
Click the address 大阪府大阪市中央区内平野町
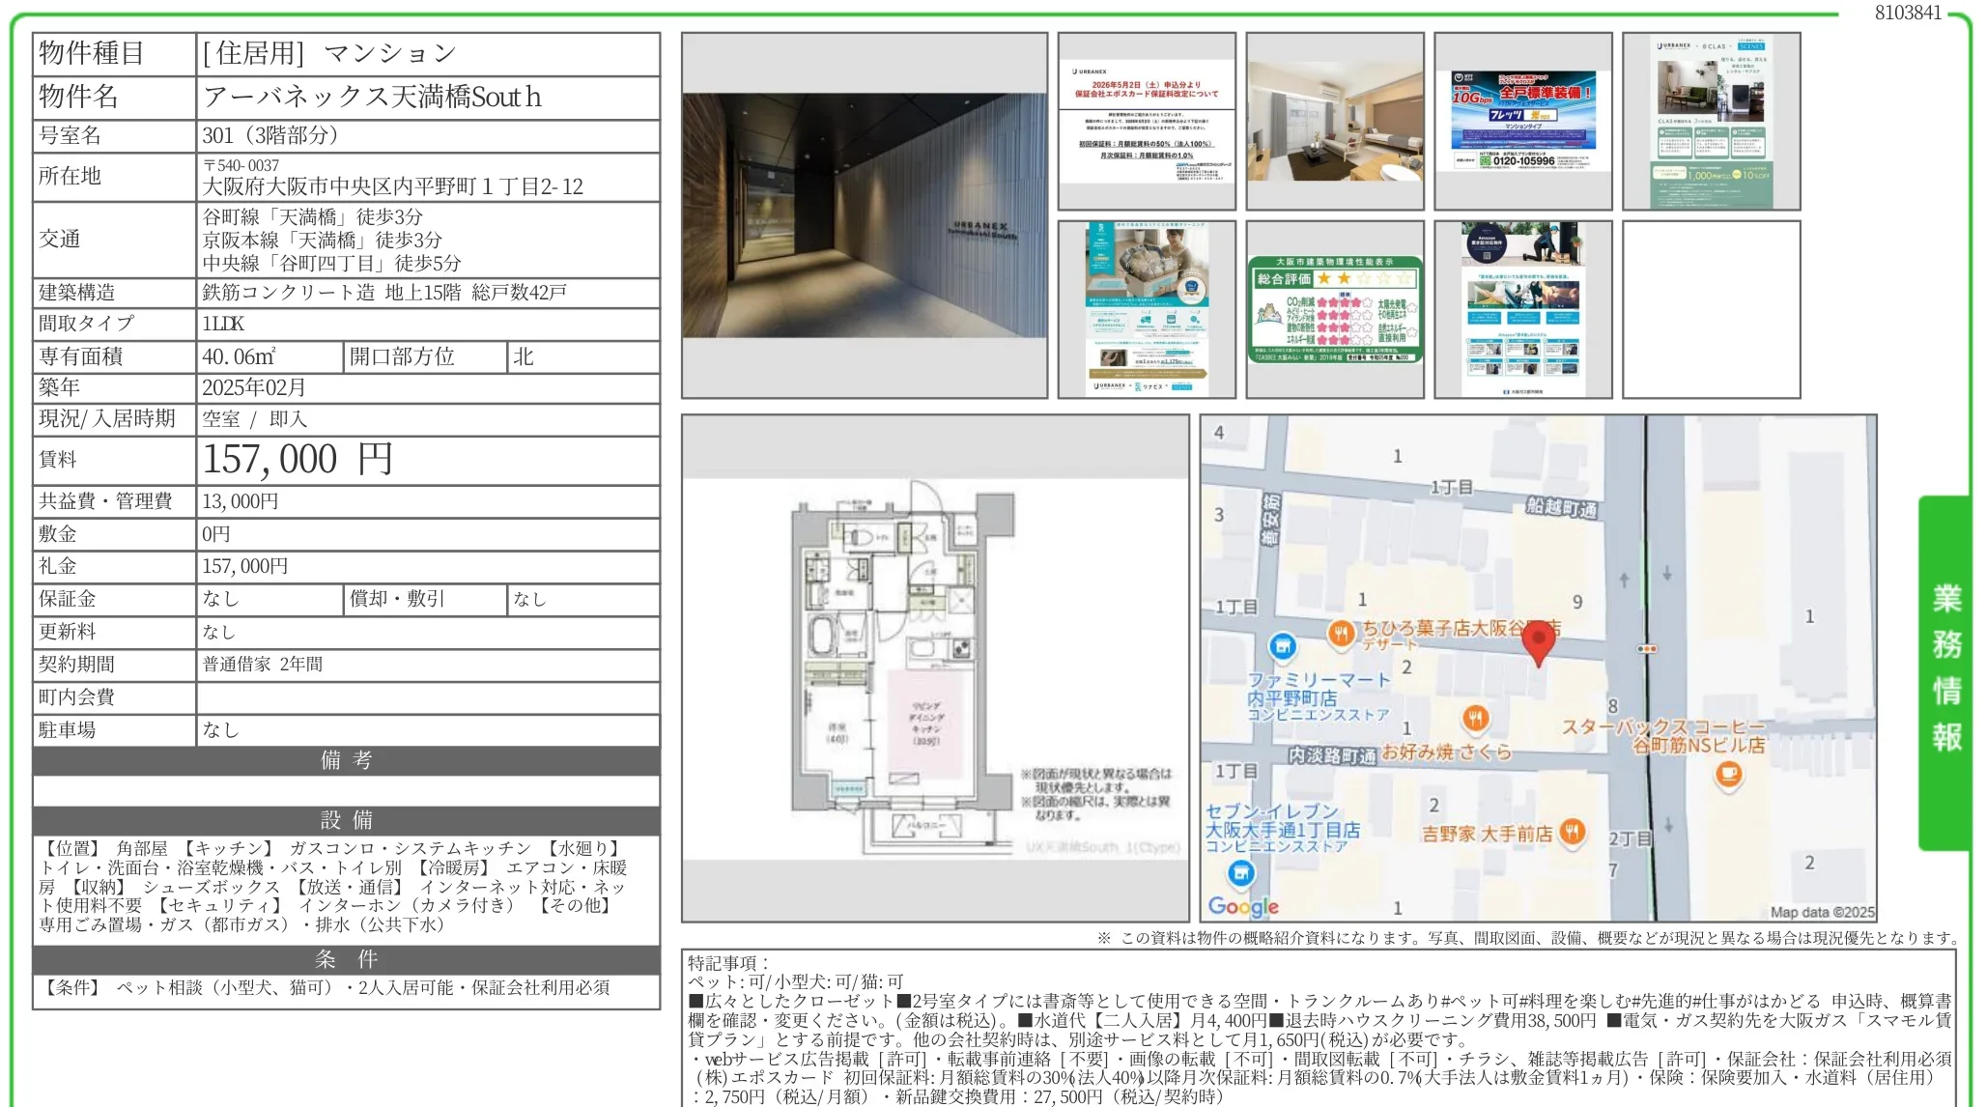point(392,186)
